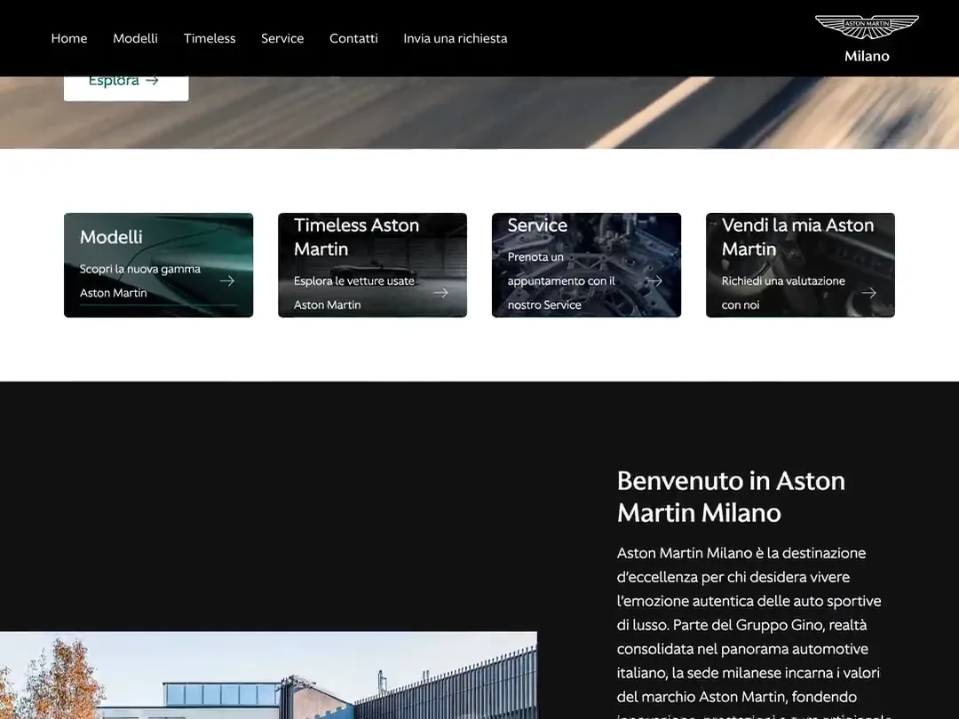Click the arrow in the Modelli card
The height and width of the screenshot is (719, 959).
tap(227, 280)
